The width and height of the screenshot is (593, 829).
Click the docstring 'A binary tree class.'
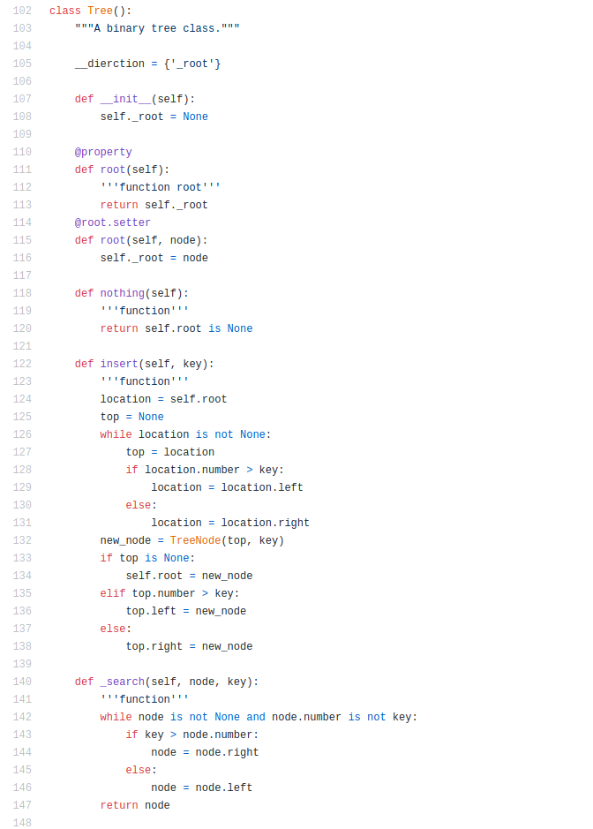[157, 28]
